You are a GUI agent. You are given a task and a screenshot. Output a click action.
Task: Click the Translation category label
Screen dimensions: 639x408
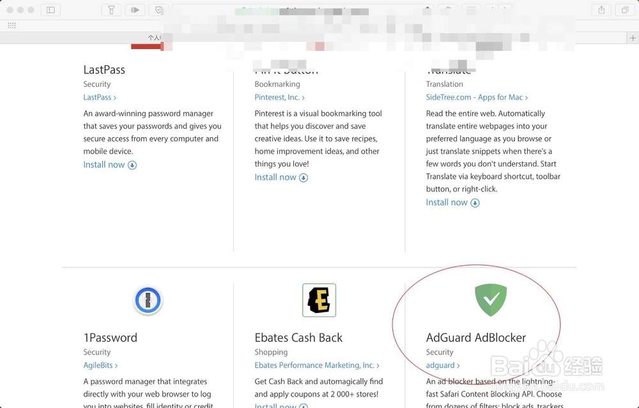445,84
